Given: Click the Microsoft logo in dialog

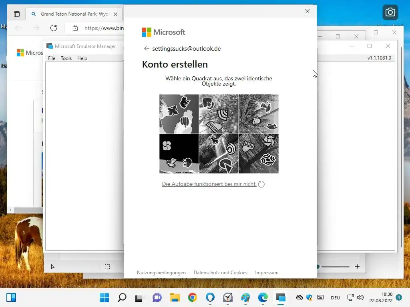Looking at the screenshot, I should pos(163,32).
